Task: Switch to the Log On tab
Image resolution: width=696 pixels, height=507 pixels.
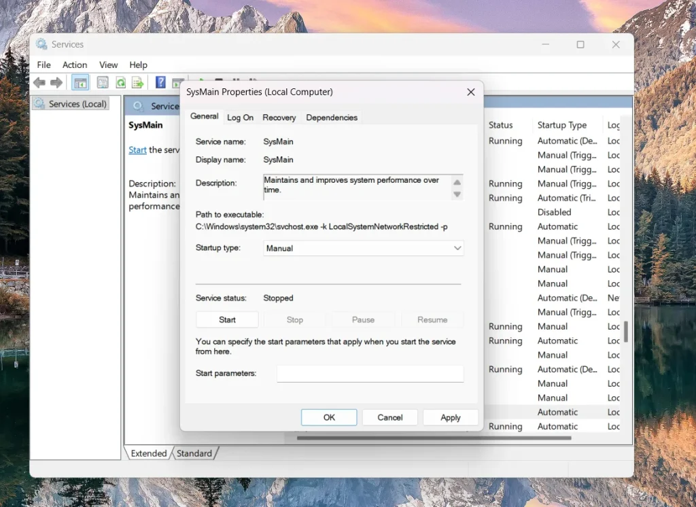Action: [240, 118]
